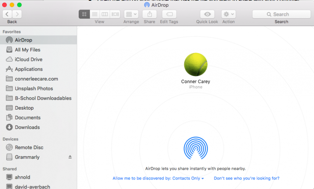Screen dimensions: 314x189
Task: Switch to icon view
Action: 84,14
